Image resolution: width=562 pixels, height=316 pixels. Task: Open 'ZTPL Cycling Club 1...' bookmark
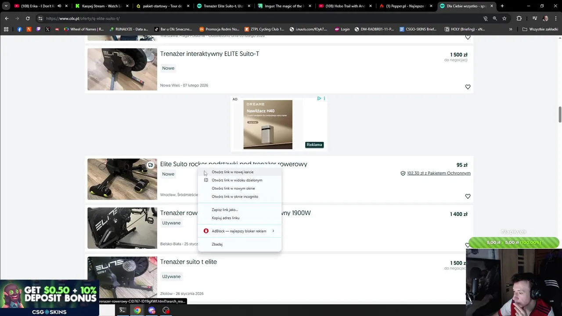[x=264, y=29]
